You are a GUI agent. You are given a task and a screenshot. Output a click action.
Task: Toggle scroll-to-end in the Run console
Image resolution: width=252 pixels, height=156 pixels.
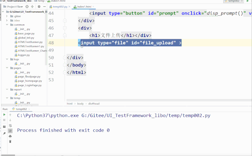(x=10, y=131)
